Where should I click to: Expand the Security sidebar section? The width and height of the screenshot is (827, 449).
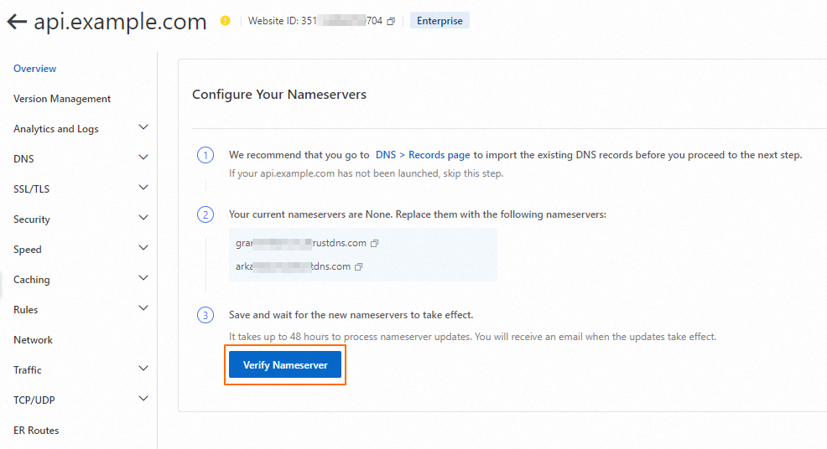click(x=143, y=219)
